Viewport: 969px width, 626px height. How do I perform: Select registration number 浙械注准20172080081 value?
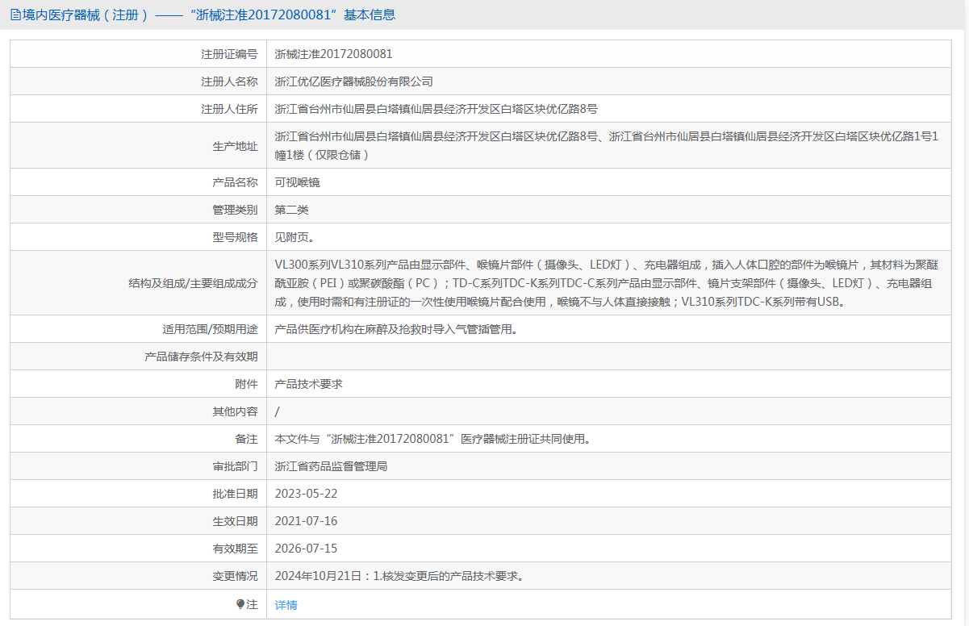334,54
